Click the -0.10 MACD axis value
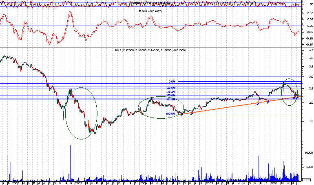The image size is (314, 185). (x=310, y=38)
